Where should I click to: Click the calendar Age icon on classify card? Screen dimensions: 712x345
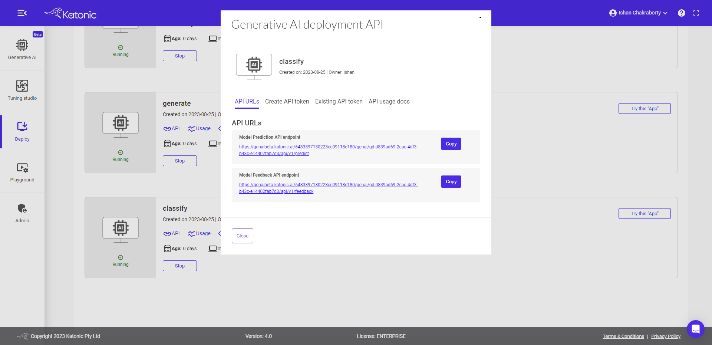click(167, 249)
